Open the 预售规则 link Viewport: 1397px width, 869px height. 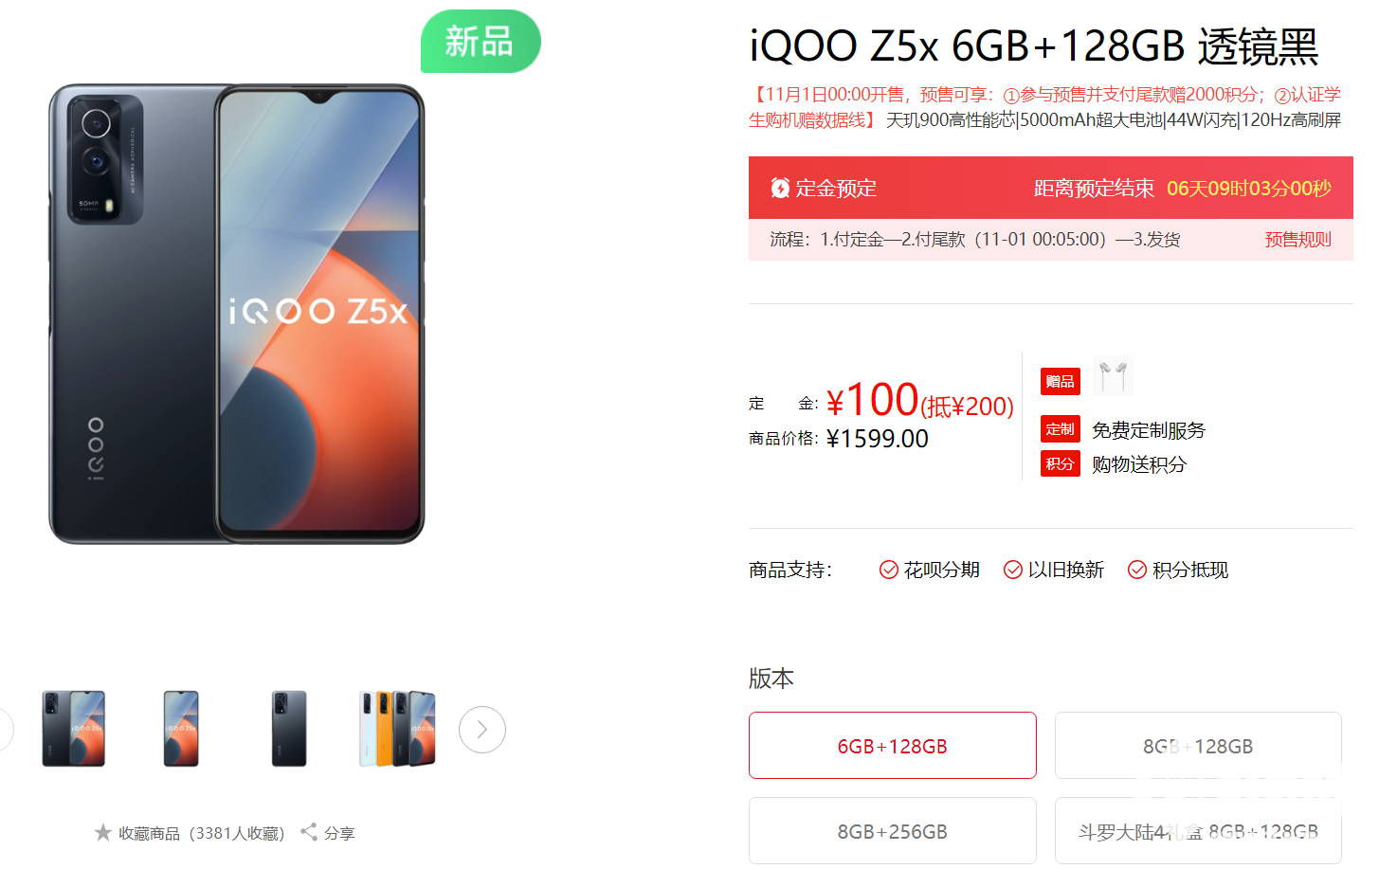(1298, 240)
